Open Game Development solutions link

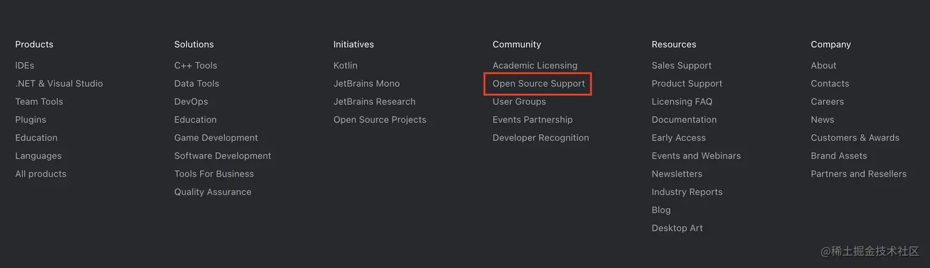pos(216,138)
